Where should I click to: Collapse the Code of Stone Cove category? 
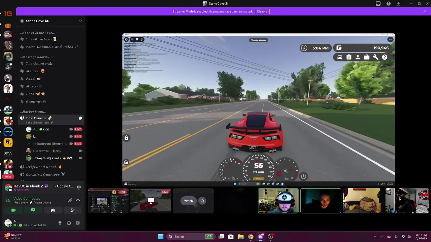point(39,33)
